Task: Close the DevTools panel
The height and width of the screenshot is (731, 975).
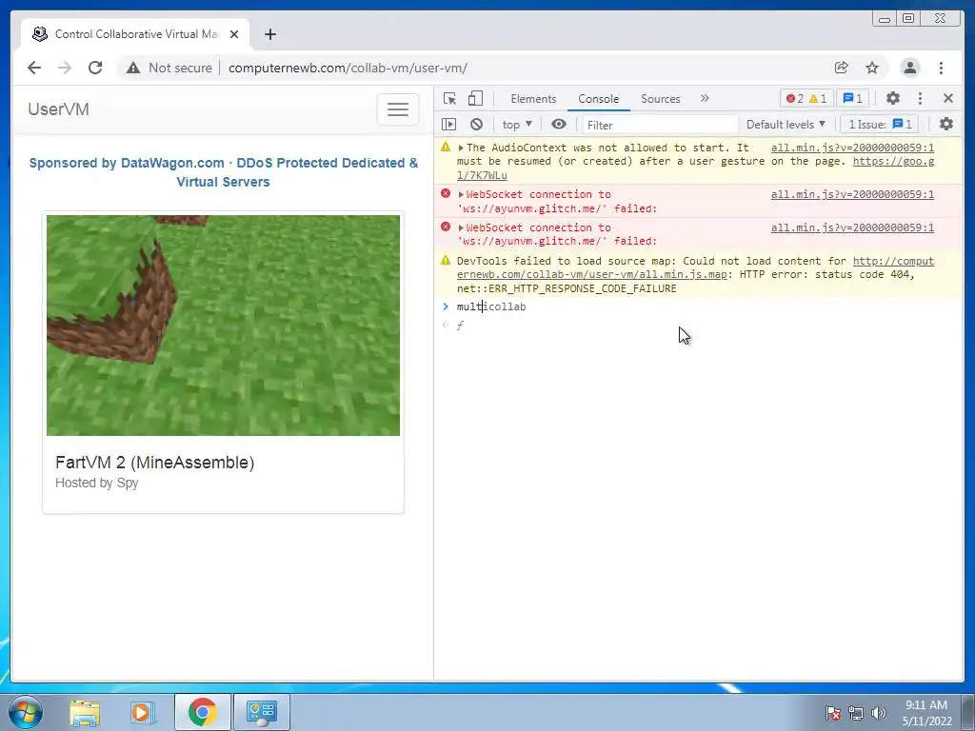Action: click(x=948, y=98)
